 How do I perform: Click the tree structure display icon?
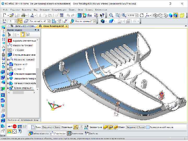pyautogui.click(x=9, y=34)
